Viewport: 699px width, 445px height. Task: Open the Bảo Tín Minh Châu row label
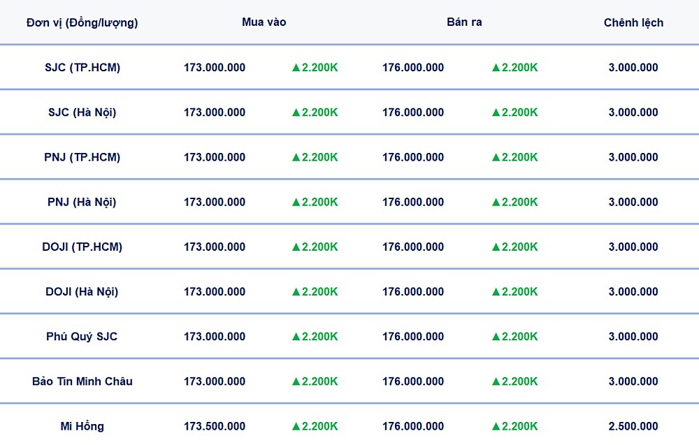pos(82,381)
